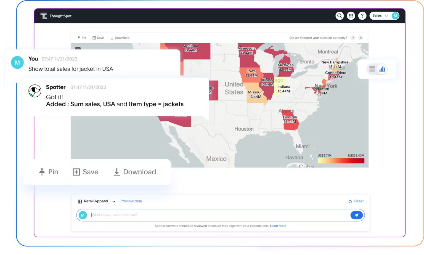Click the ThoughtSpot logo
The image size is (424, 255).
[x=56, y=16]
